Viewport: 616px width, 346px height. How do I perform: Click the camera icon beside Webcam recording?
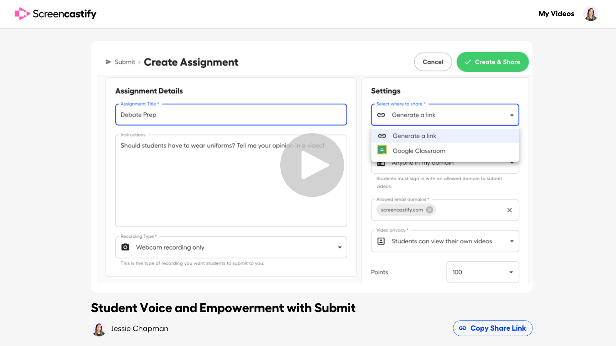(x=125, y=247)
